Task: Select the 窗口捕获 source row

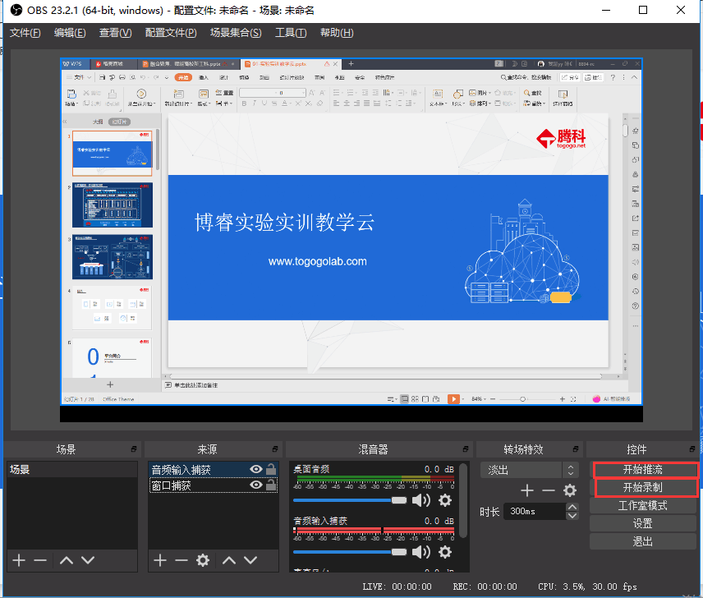Action: 213,485
